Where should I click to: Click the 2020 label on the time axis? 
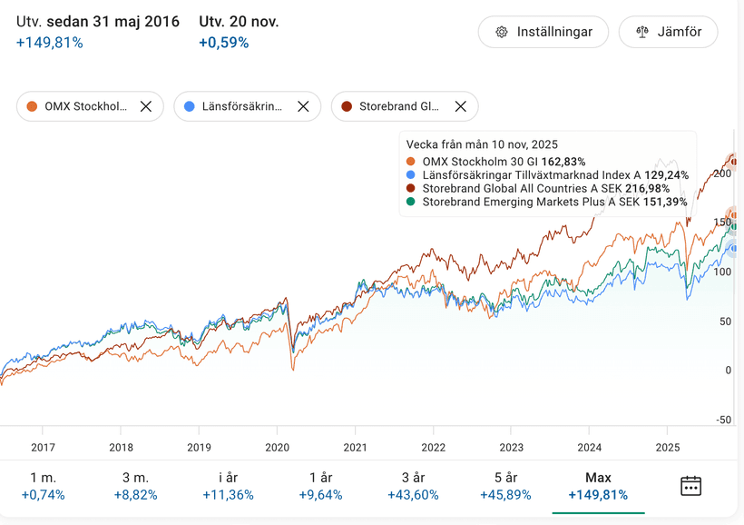(x=277, y=447)
